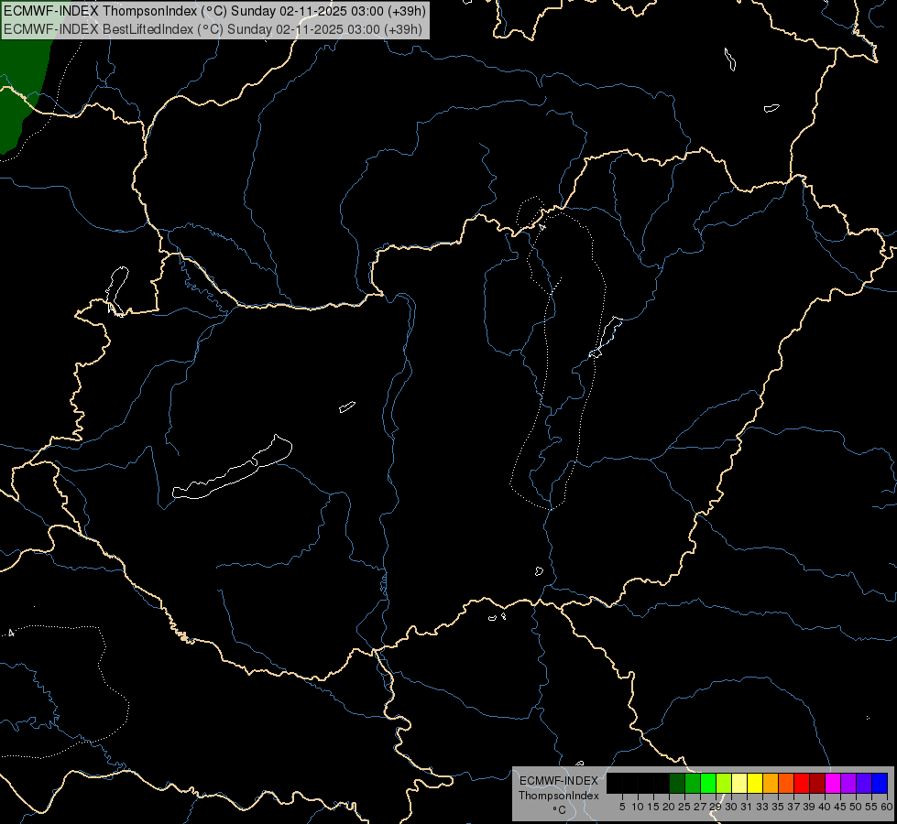Pick the bright red 37-39 legend swatch
The image size is (897, 824).
[x=802, y=783]
